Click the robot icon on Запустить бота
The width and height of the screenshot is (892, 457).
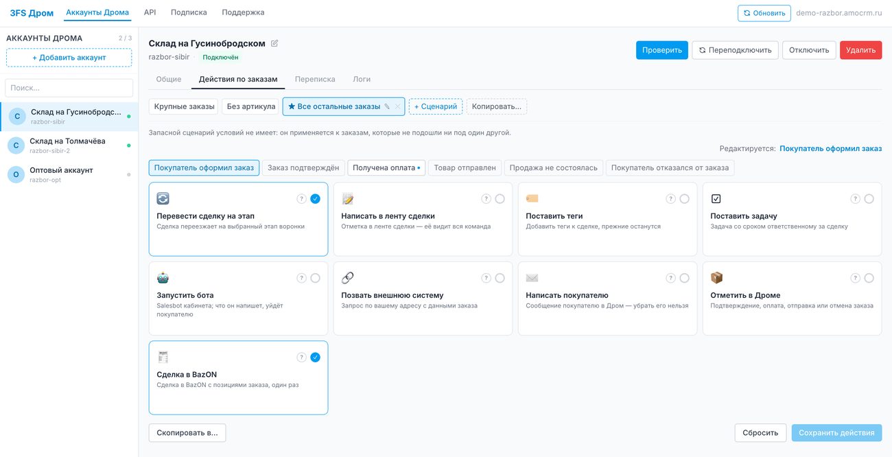click(x=163, y=278)
